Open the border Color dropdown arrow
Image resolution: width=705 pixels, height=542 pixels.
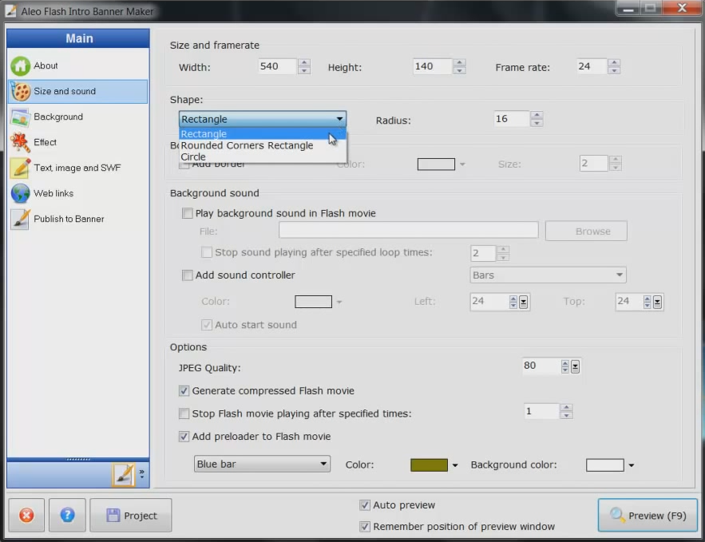462,164
